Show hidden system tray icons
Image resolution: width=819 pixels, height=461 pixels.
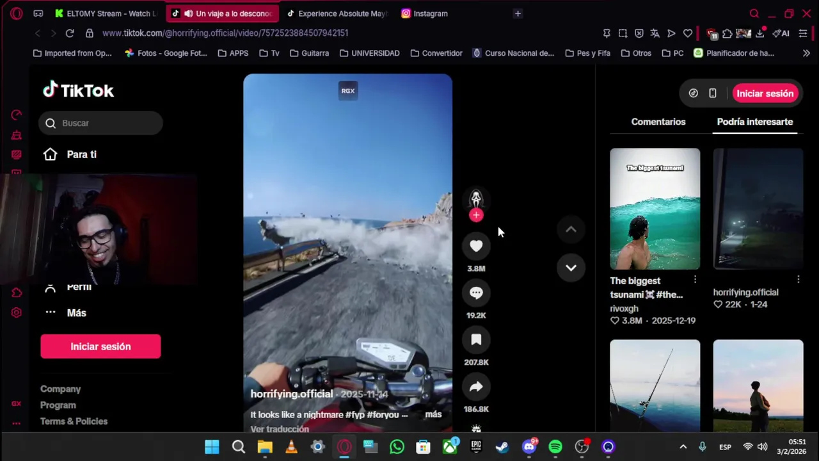point(683,447)
